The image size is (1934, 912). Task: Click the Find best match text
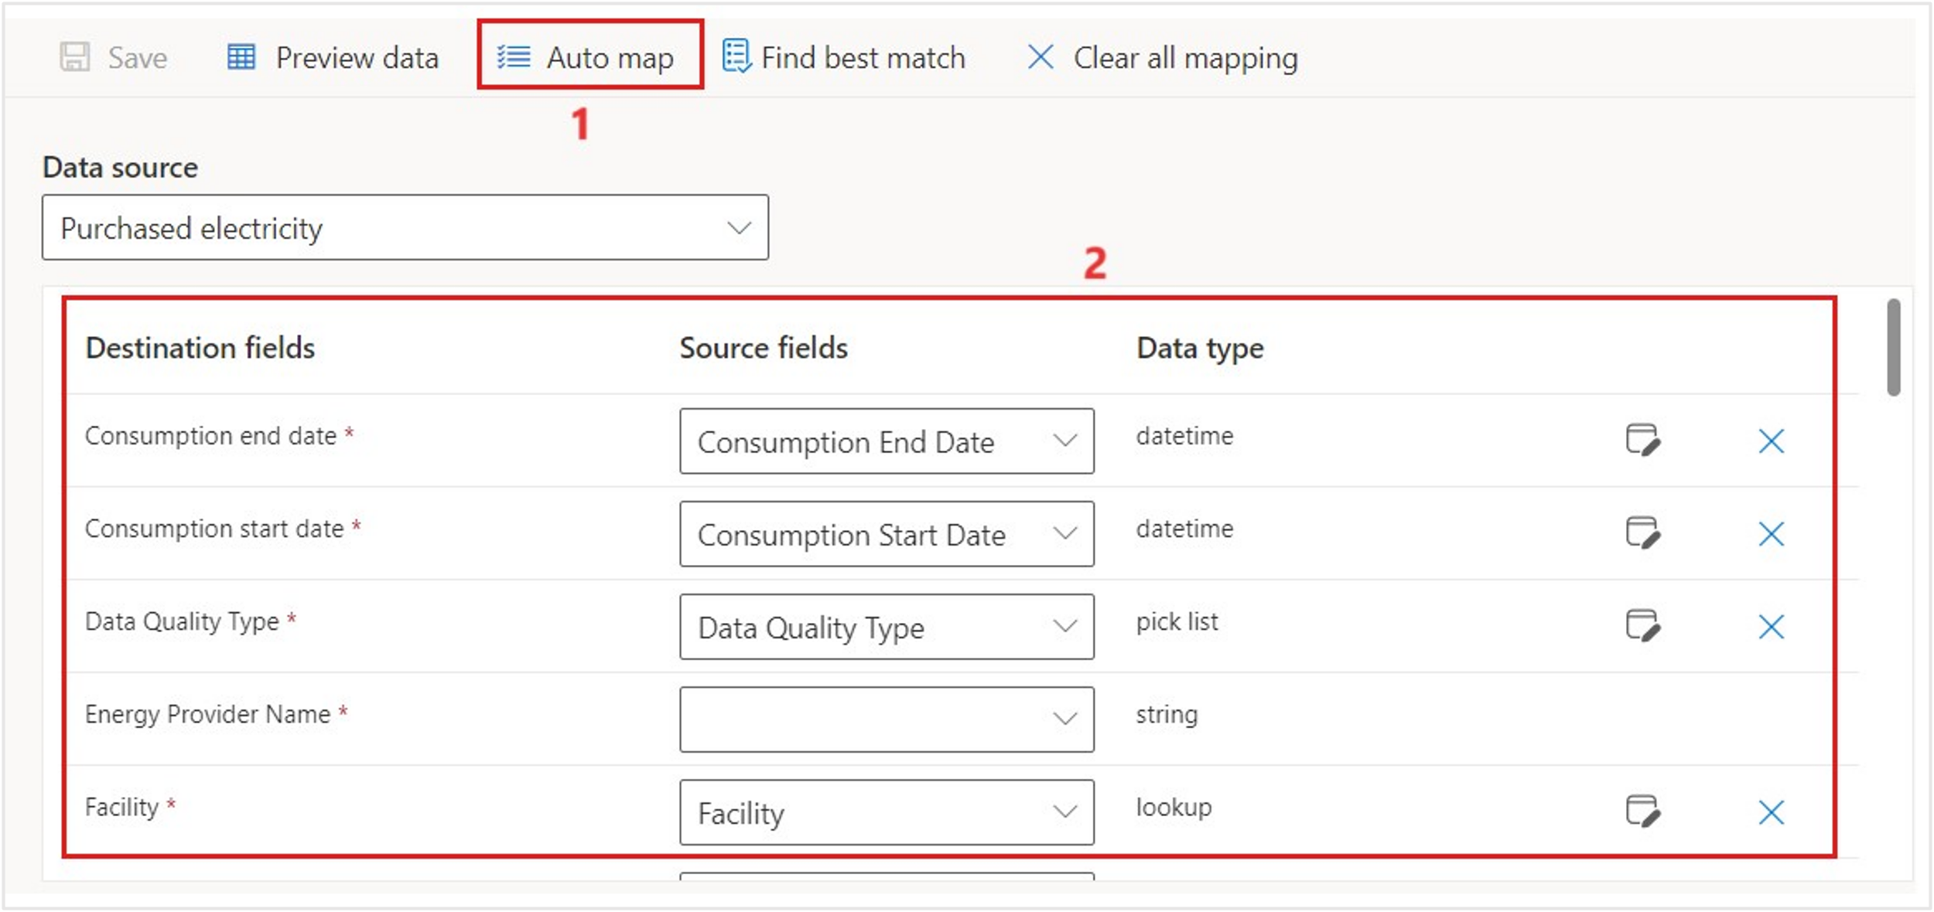[x=863, y=58]
